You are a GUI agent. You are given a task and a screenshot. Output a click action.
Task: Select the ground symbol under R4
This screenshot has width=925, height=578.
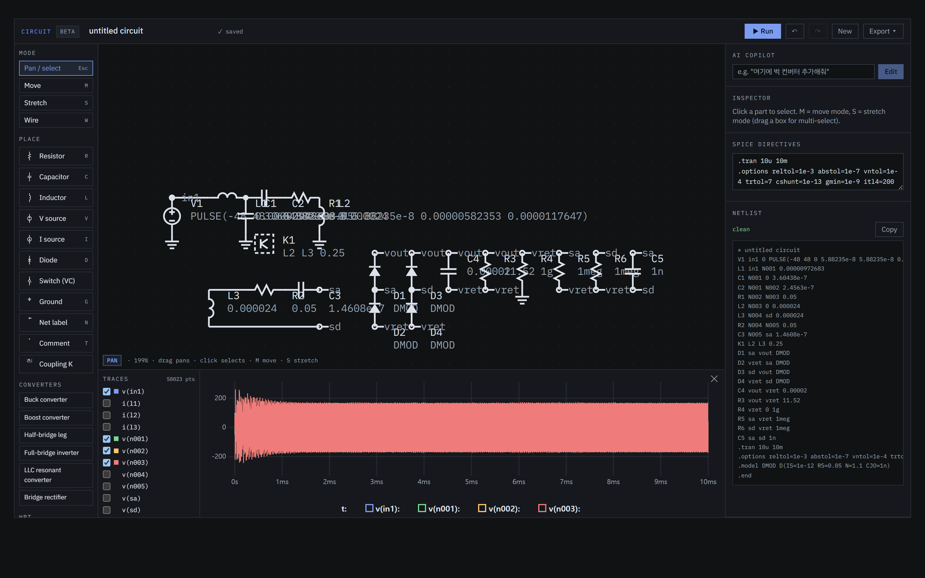[522, 300]
